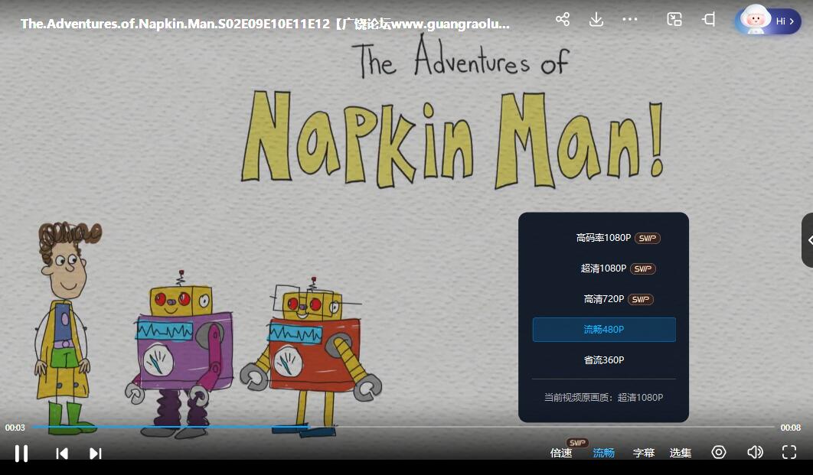Viewport: 813px width, 475px height.
Task: Expand the side panel arrow handle
Action: pos(808,240)
